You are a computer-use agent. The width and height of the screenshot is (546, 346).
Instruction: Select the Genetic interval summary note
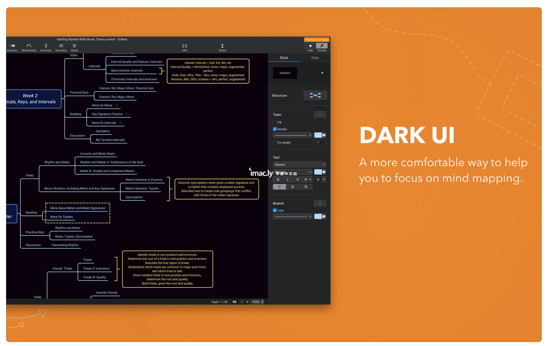point(208,71)
